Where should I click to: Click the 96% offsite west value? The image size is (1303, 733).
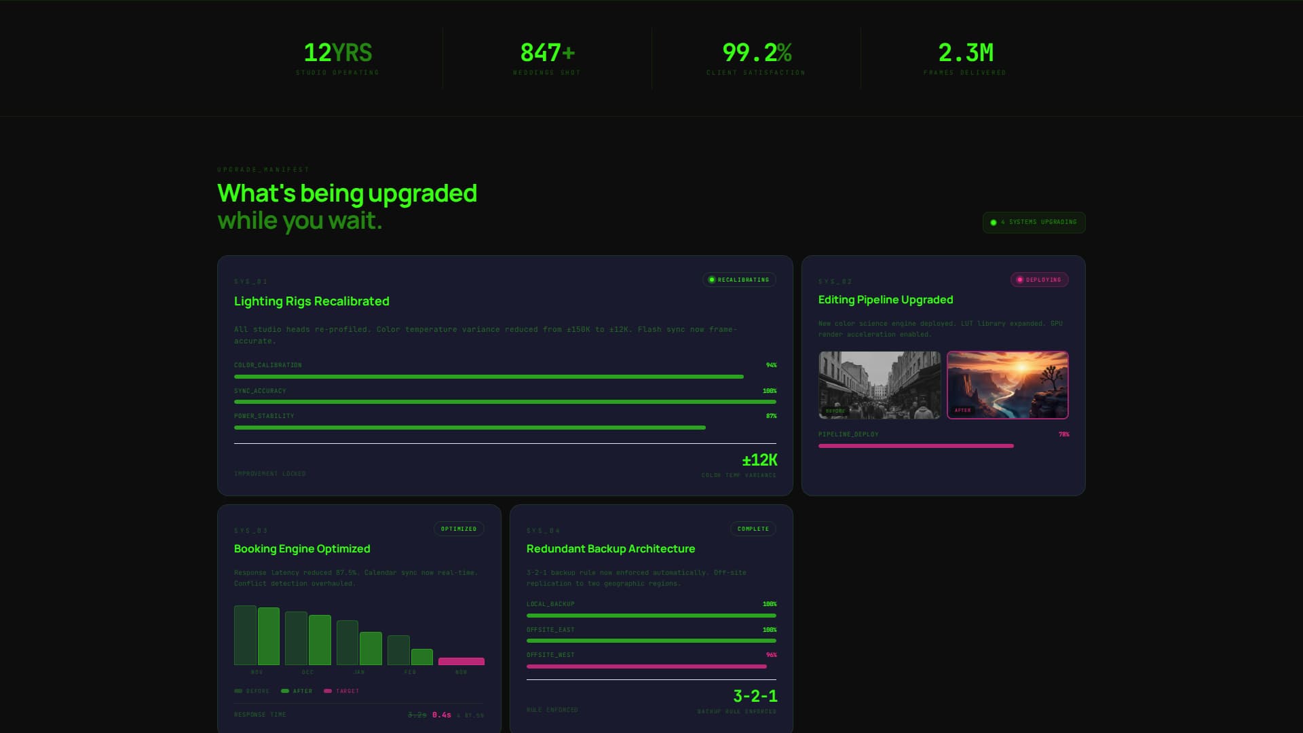click(x=771, y=655)
